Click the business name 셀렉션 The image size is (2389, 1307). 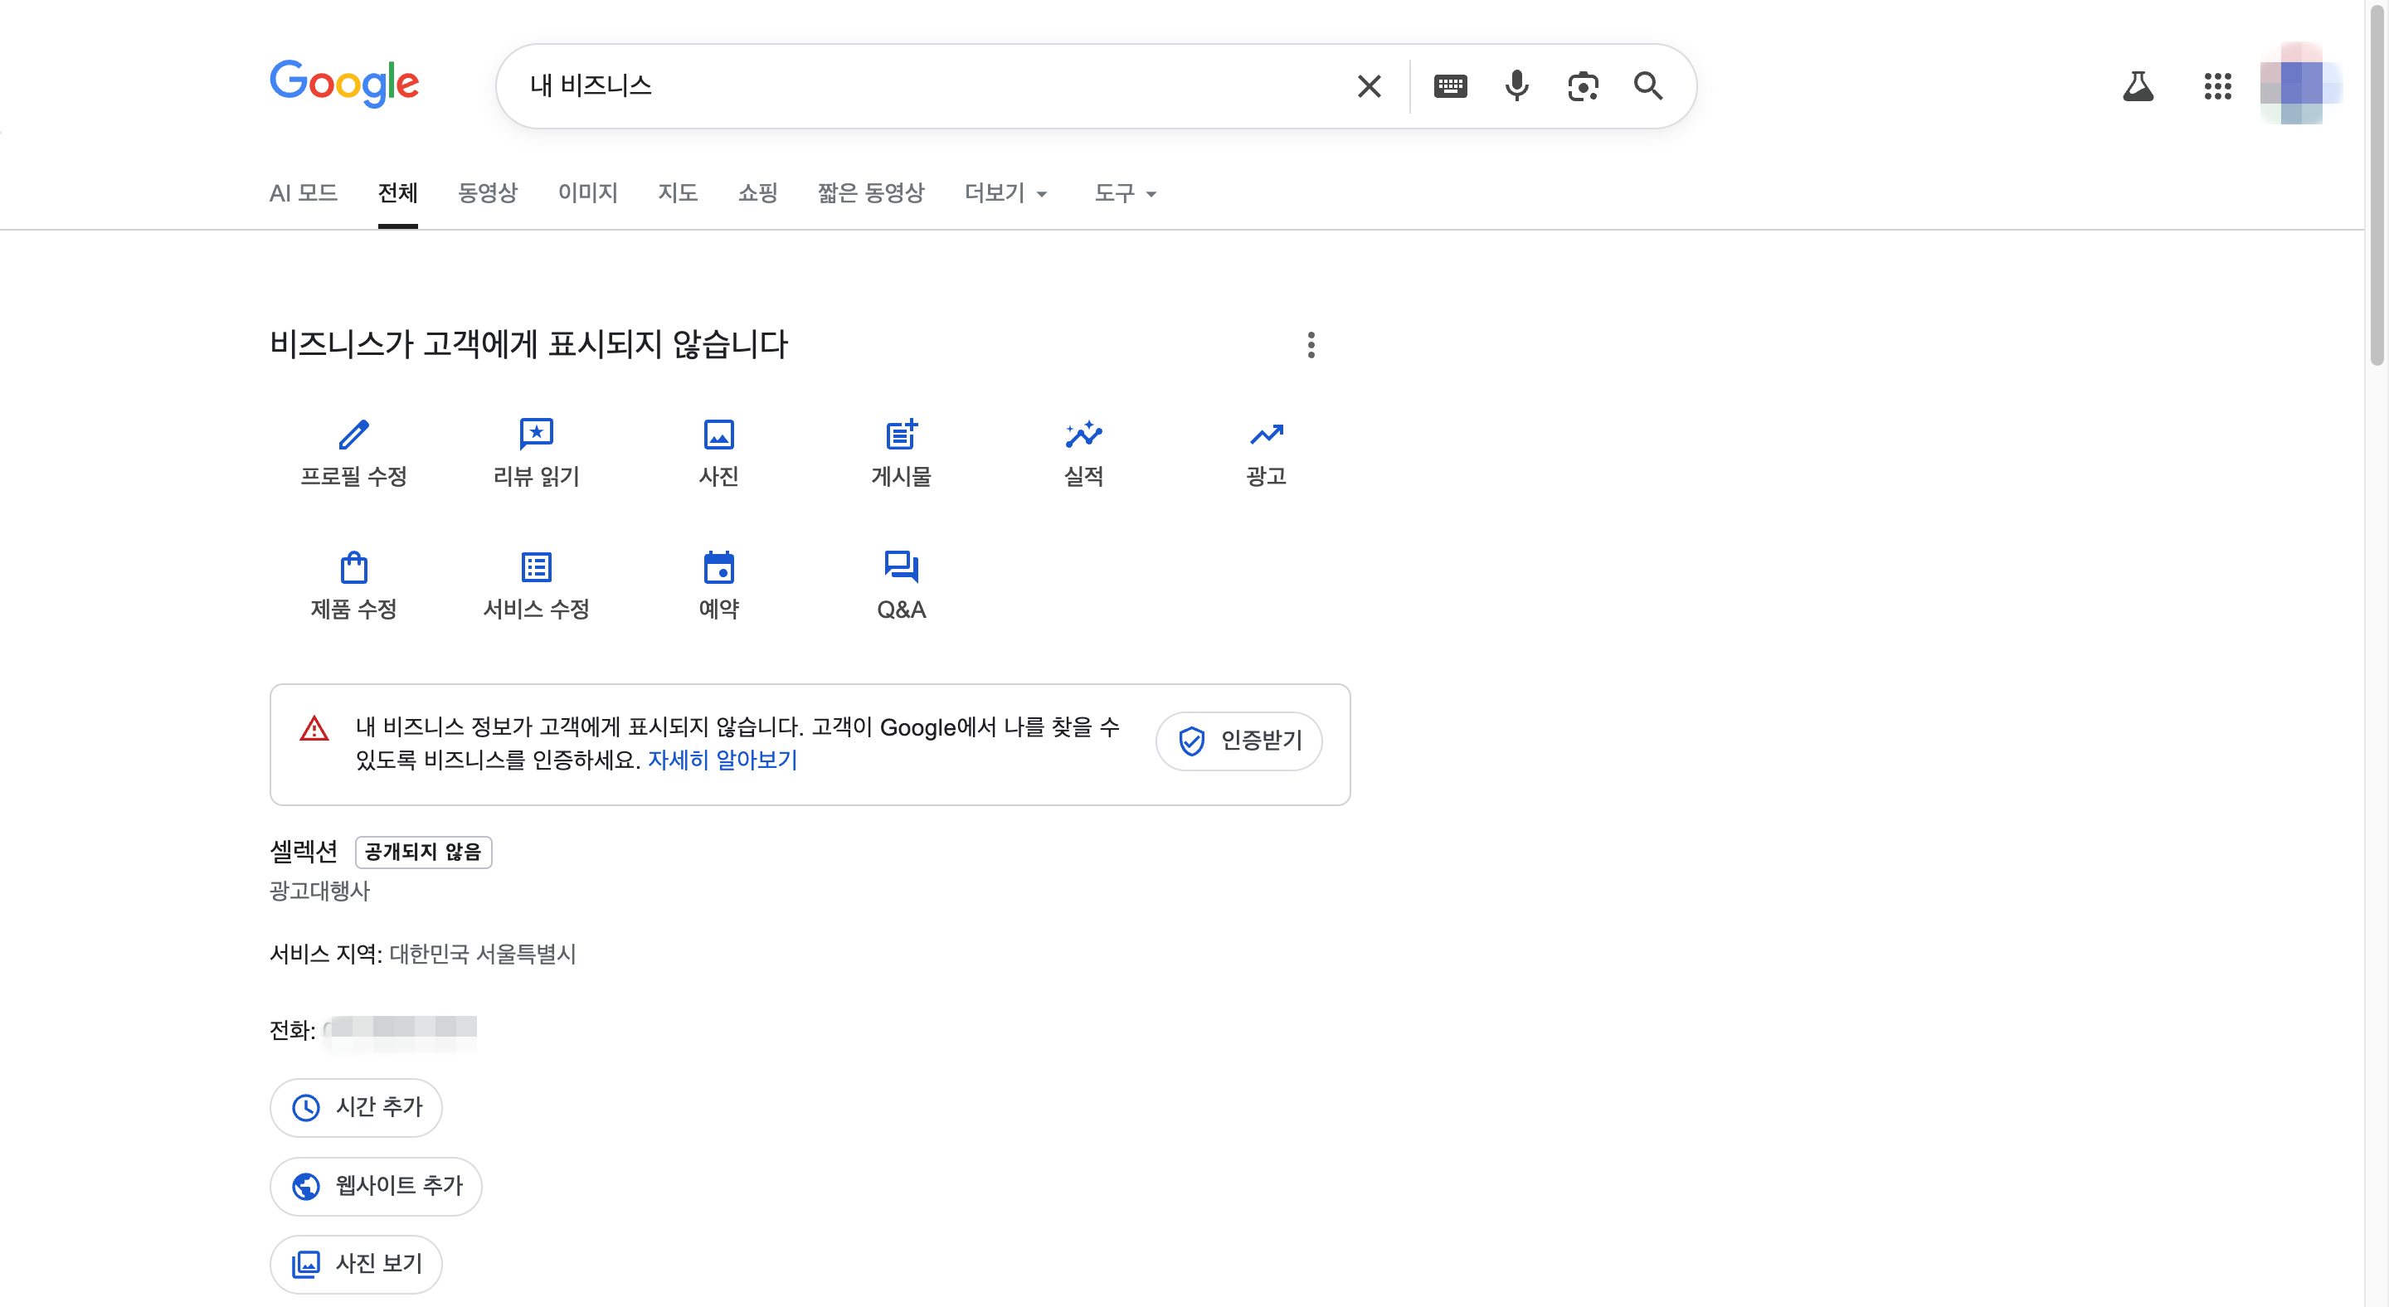[304, 851]
